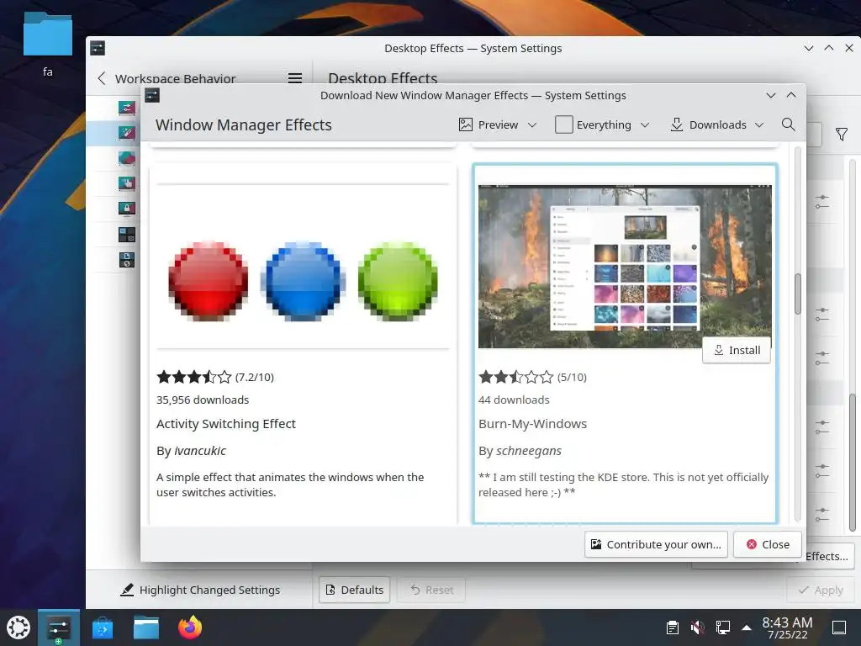Viewport: 861px width, 646px height.
Task: Open the Activity Switching Effect preview image
Action: point(303,267)
